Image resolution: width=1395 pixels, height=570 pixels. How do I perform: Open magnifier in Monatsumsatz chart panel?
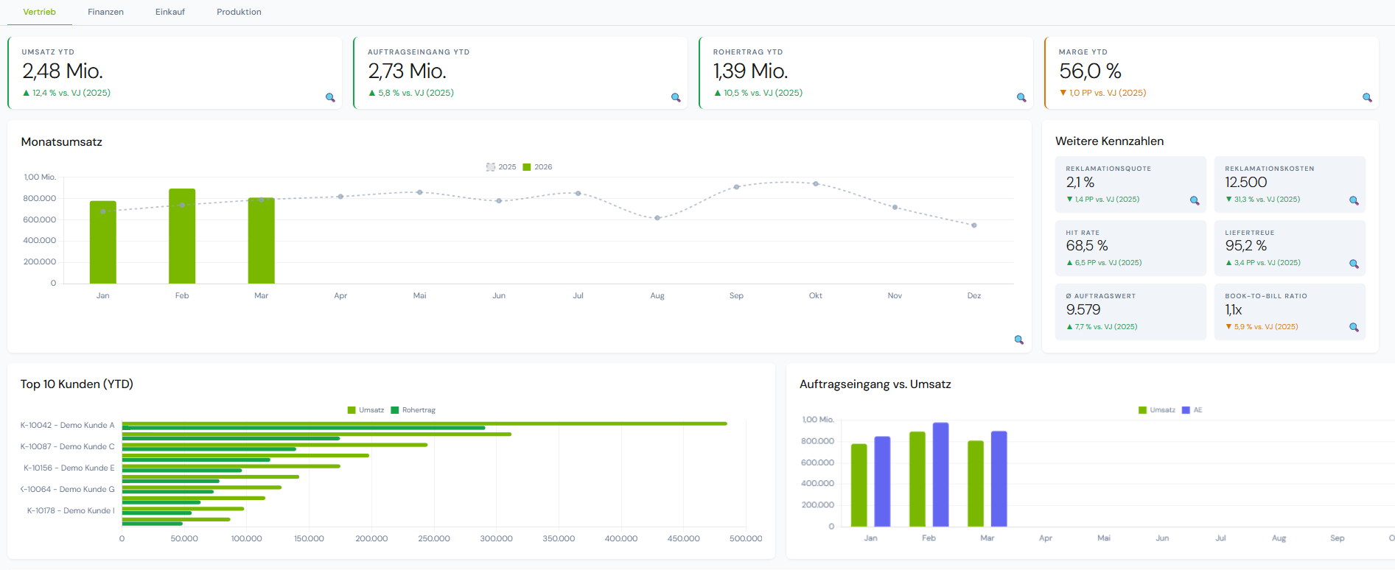[x=1019, y=340]
